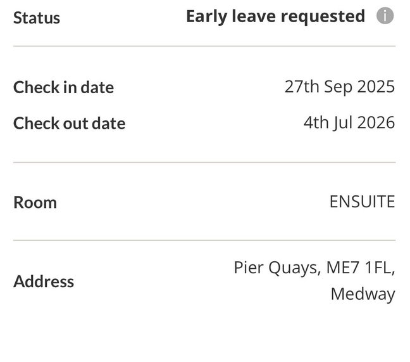Click the year 2026 in check out
Viewport: 410px width, 362px height.
376,122
